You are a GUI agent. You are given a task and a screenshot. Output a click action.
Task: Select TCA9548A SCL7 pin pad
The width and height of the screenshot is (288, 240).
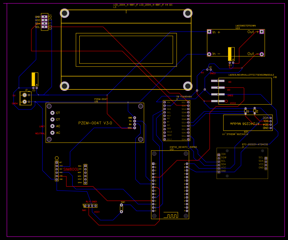(x=188, y=102)
